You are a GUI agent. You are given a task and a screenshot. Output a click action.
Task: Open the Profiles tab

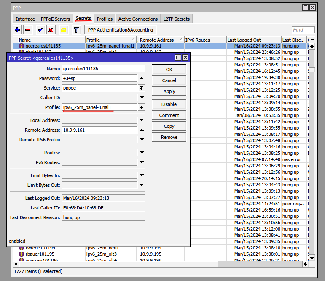coord(105,19)
